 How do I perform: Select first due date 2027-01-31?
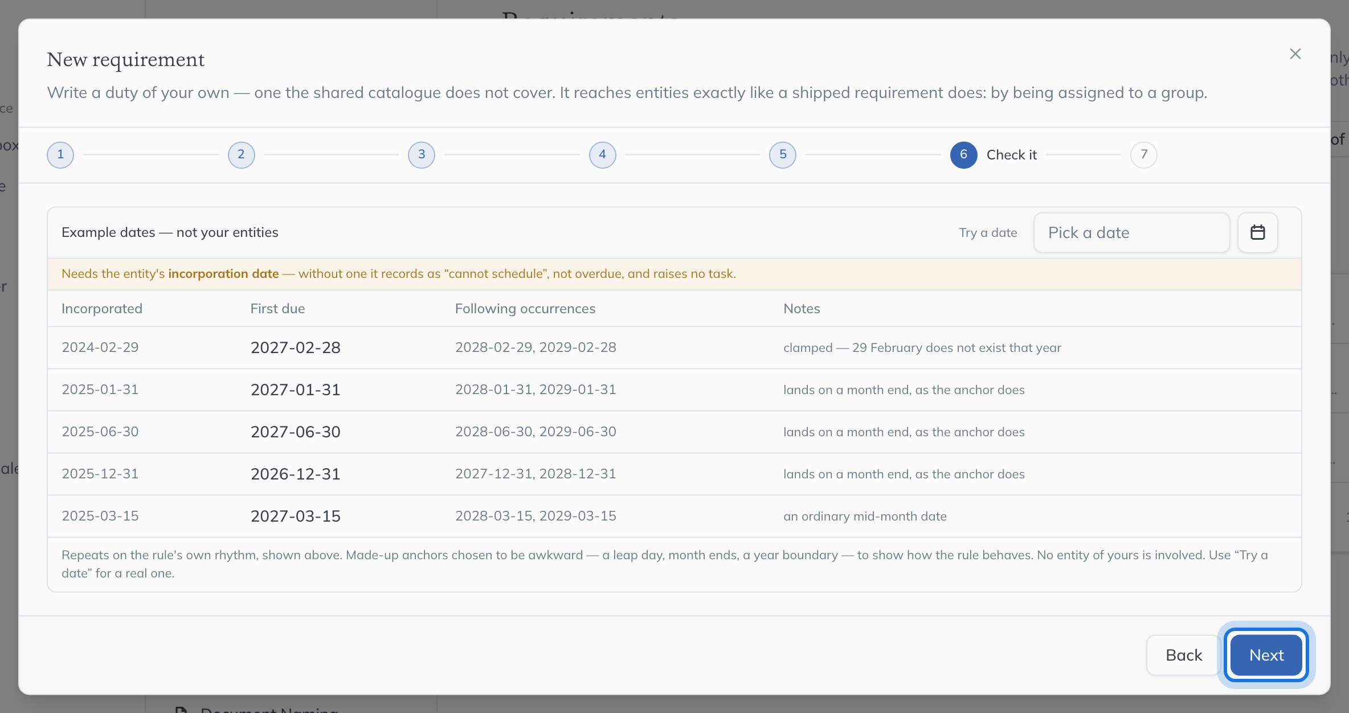tap(296, 390)
